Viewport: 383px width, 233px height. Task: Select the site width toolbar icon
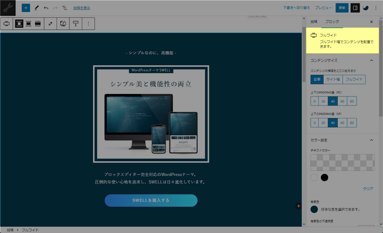point(29,23)
